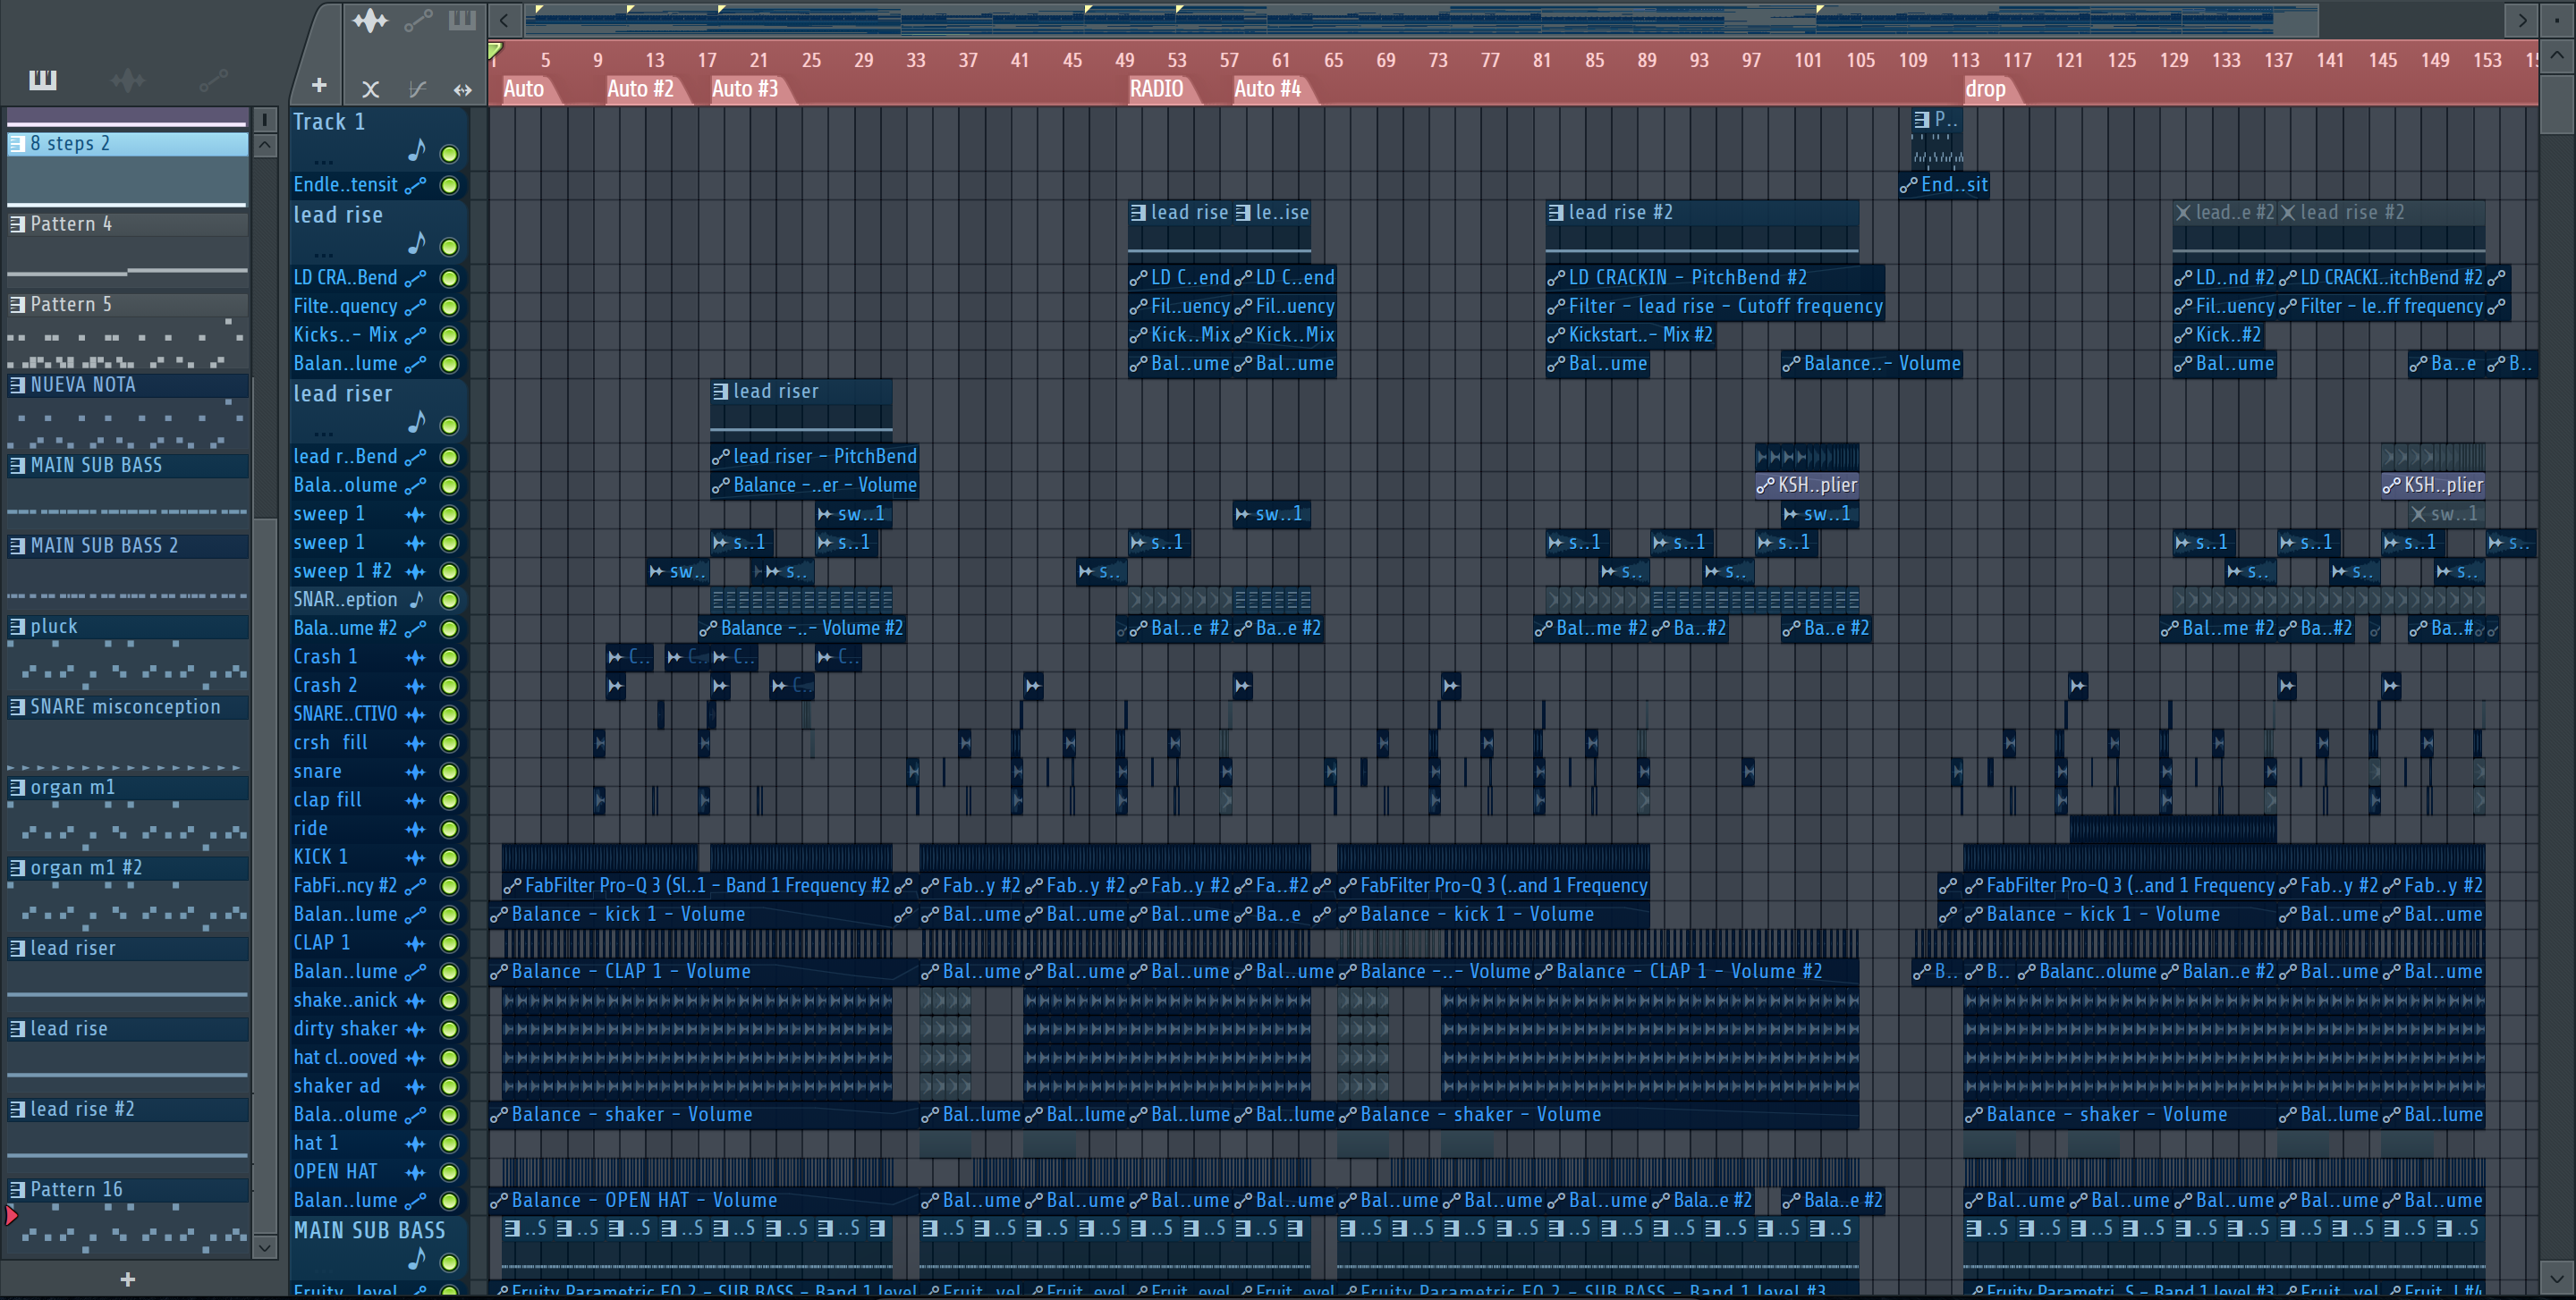Click automation icon on Filte..quency track

click(416, 307)
